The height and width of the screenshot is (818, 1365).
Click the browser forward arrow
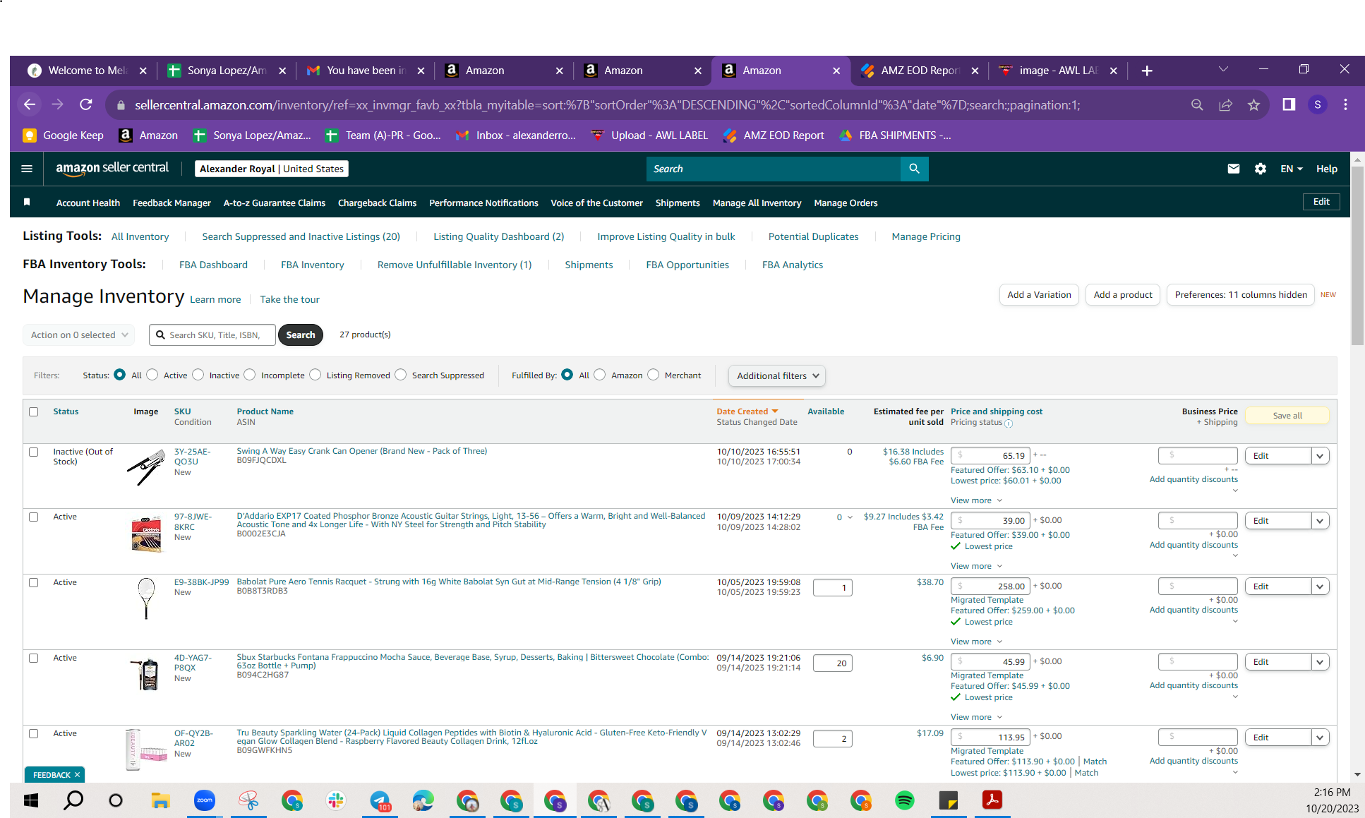tap(58, 104)
